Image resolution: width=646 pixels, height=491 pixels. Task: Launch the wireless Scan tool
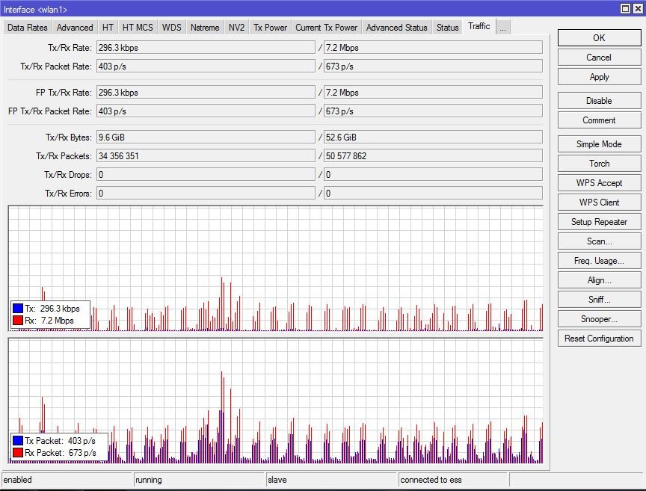click(599, 241)
